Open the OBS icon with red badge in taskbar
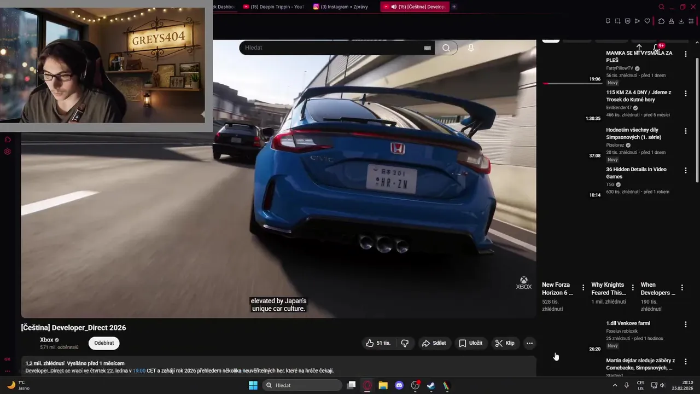The width and height of the screenshot is (700, 394). click(415, 385)
